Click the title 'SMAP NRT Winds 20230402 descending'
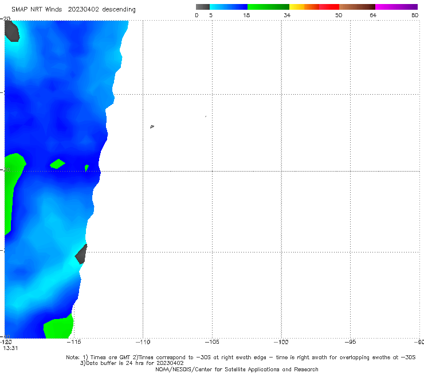 [x=73, y=9]
